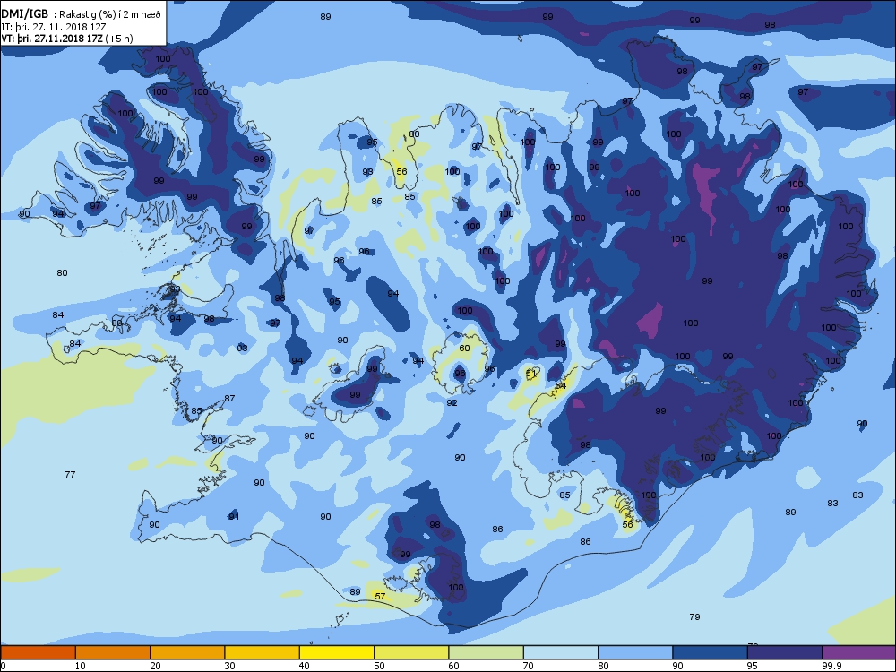The image size is (896, 672).
Task: Click the dark orange 0–10 legend swatch
Action: (x=38, y=652)
